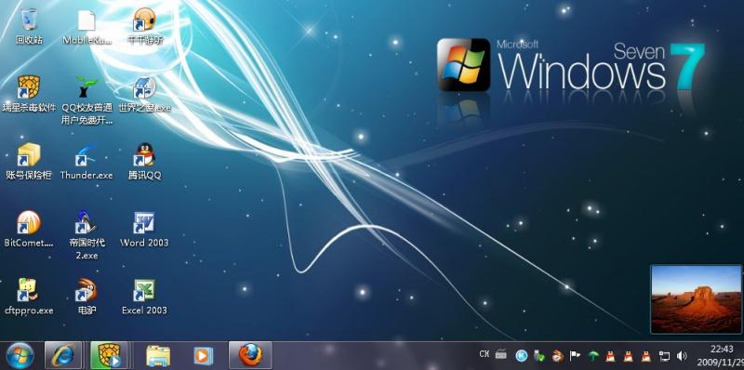The height and width of the screenshot is (370, 744).
Task: Click the green umbrella tray icon
Action: (593, 355)
